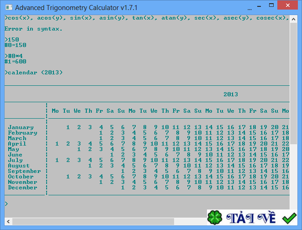
Task: Click the 'calendar (2013)' command line
Action: 33,73
